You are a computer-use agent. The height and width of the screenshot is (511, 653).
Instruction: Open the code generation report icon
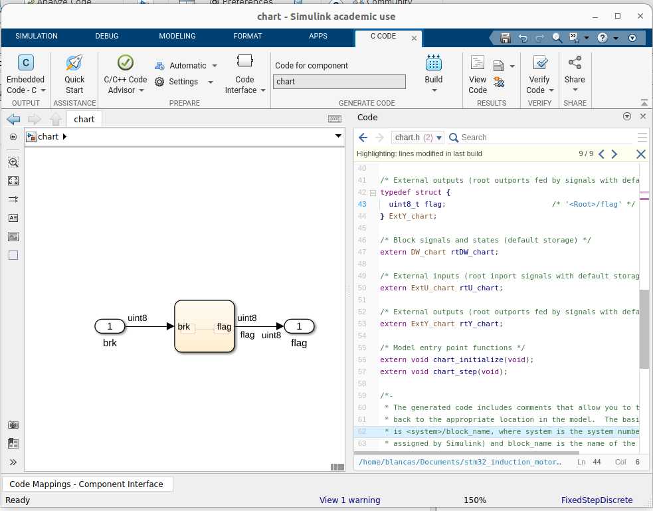tap(498, 65)
